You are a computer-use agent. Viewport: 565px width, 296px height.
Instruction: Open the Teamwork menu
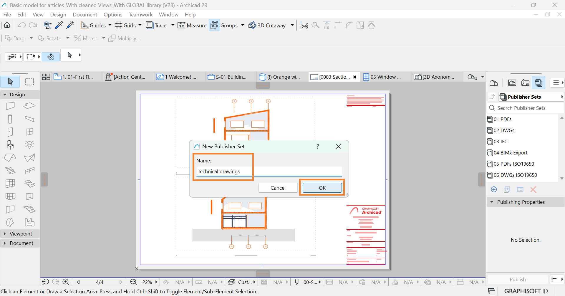point(141,14)
